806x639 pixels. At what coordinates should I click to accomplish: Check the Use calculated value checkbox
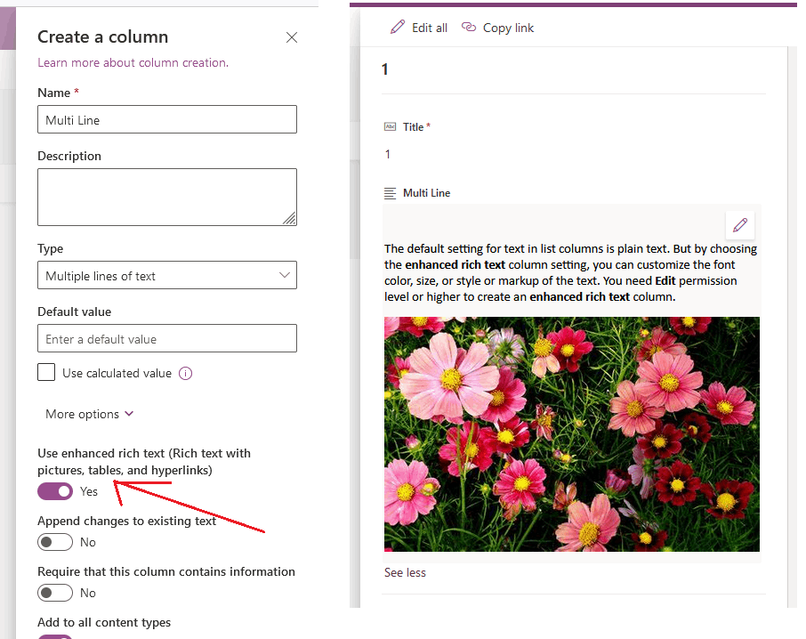point(46,372)
